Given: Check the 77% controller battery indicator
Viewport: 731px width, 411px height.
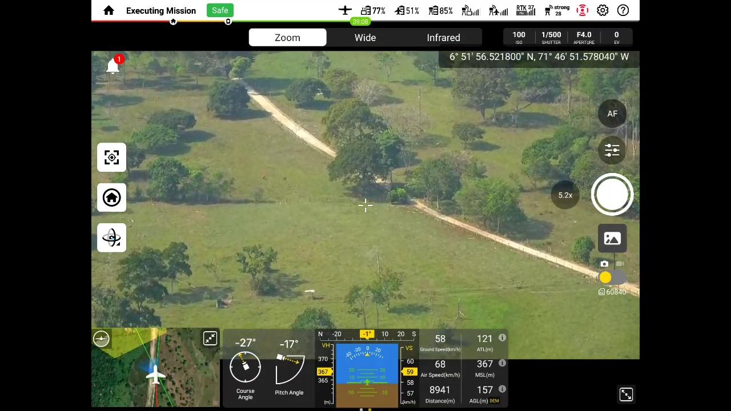Looking at the screenshot, I should (x=373, y=10).
